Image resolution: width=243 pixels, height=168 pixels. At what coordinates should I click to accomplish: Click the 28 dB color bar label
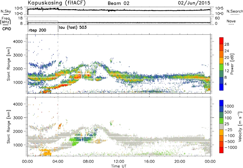click(x=227, y=44)
